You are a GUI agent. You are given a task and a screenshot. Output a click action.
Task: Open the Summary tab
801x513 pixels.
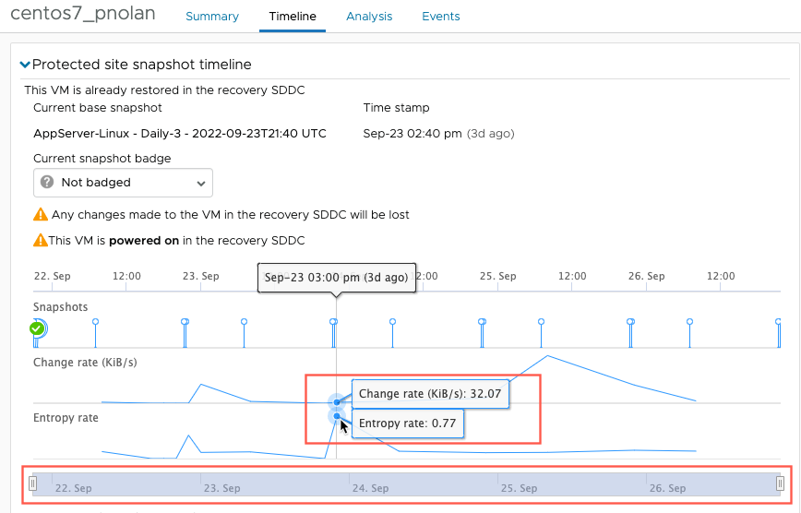[x=212, y=17]
